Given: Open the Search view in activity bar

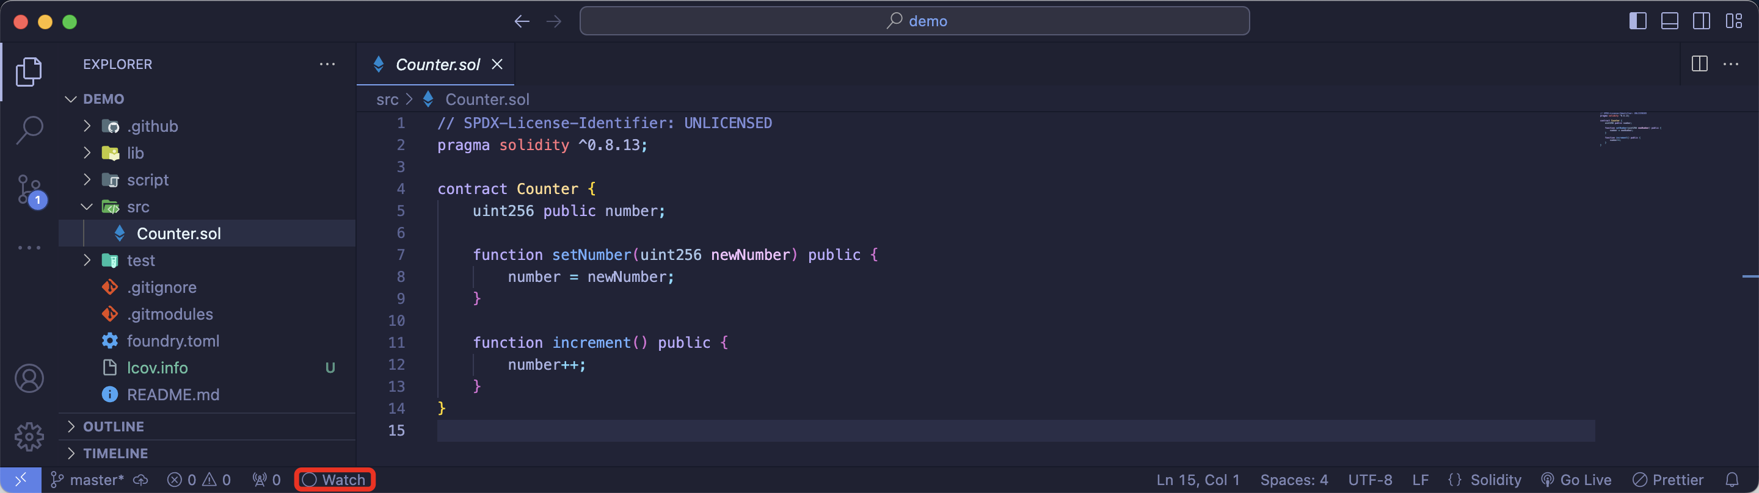Looking at the screenshot, I should (29, 129).
